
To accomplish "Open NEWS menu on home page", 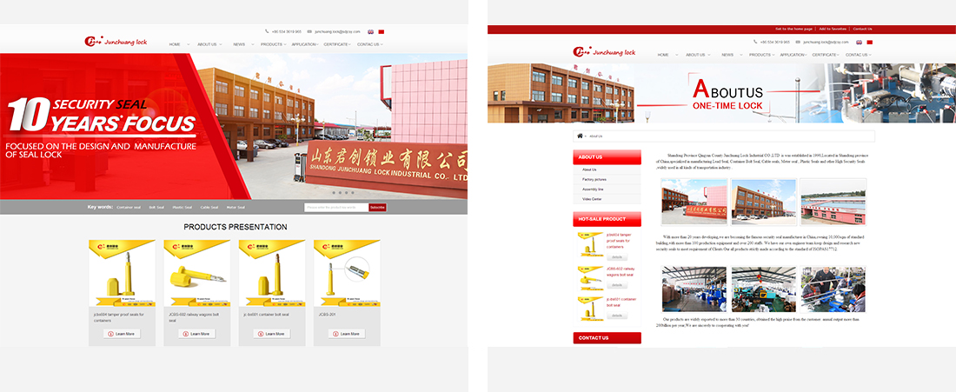I will coord(239,44).
